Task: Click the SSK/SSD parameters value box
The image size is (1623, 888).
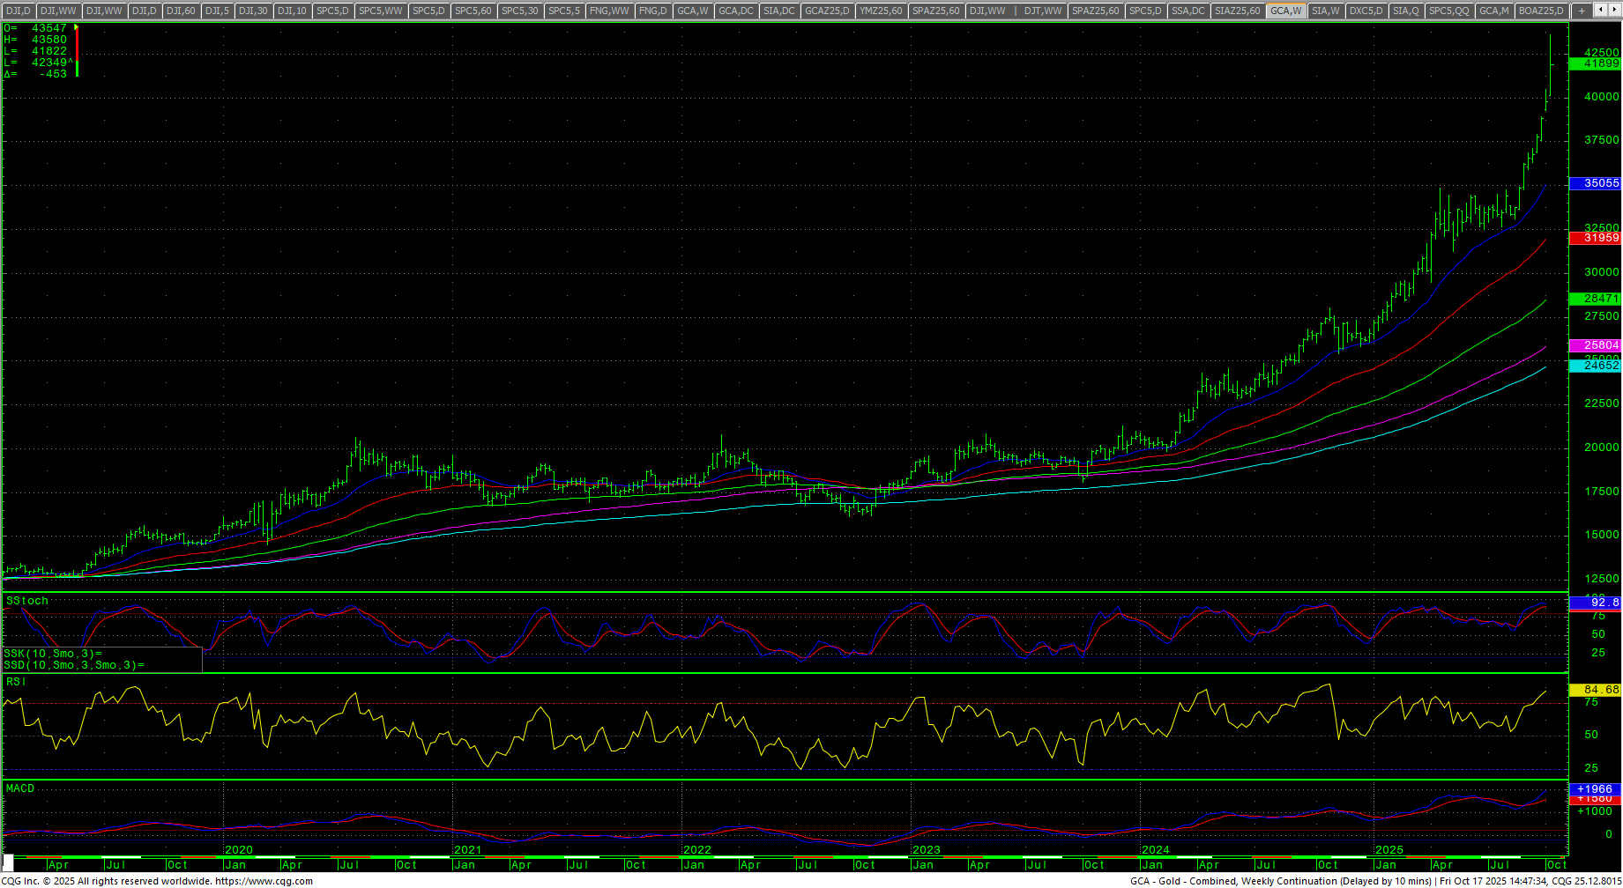Action: (x=101, y=660)
